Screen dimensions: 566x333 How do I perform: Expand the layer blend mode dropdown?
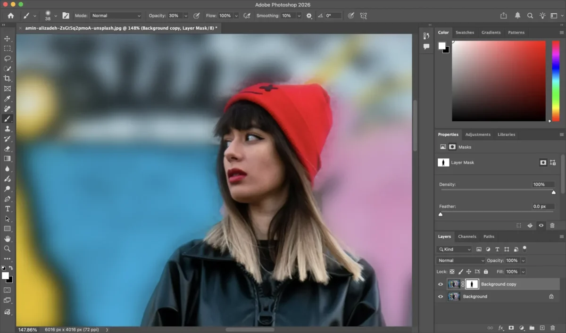[x=461, y=260]
